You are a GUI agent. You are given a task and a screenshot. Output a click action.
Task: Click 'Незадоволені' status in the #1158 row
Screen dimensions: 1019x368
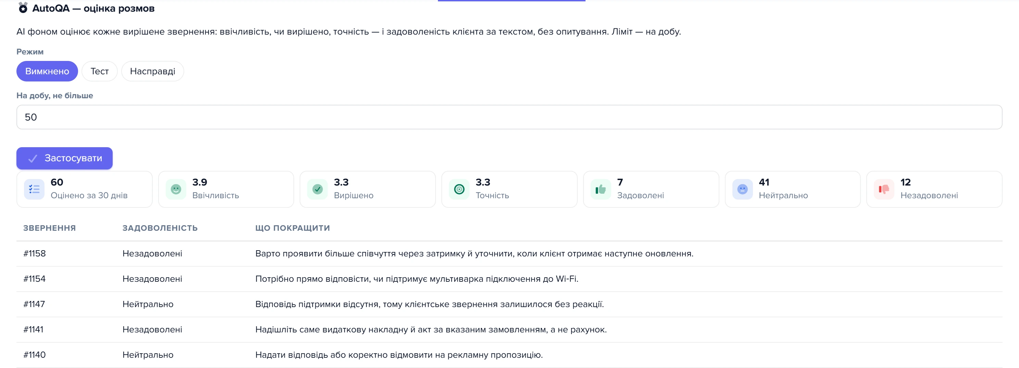tap(152, 253)
